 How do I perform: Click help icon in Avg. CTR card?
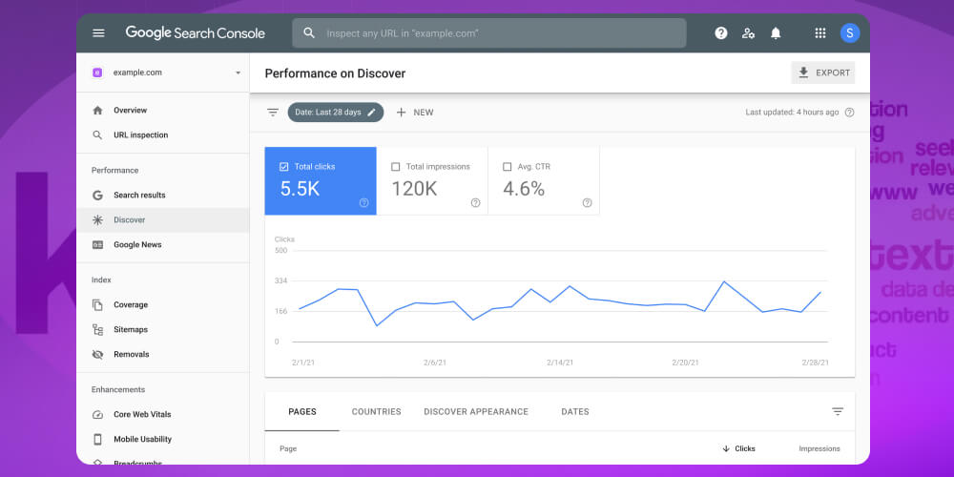(587, 202)
